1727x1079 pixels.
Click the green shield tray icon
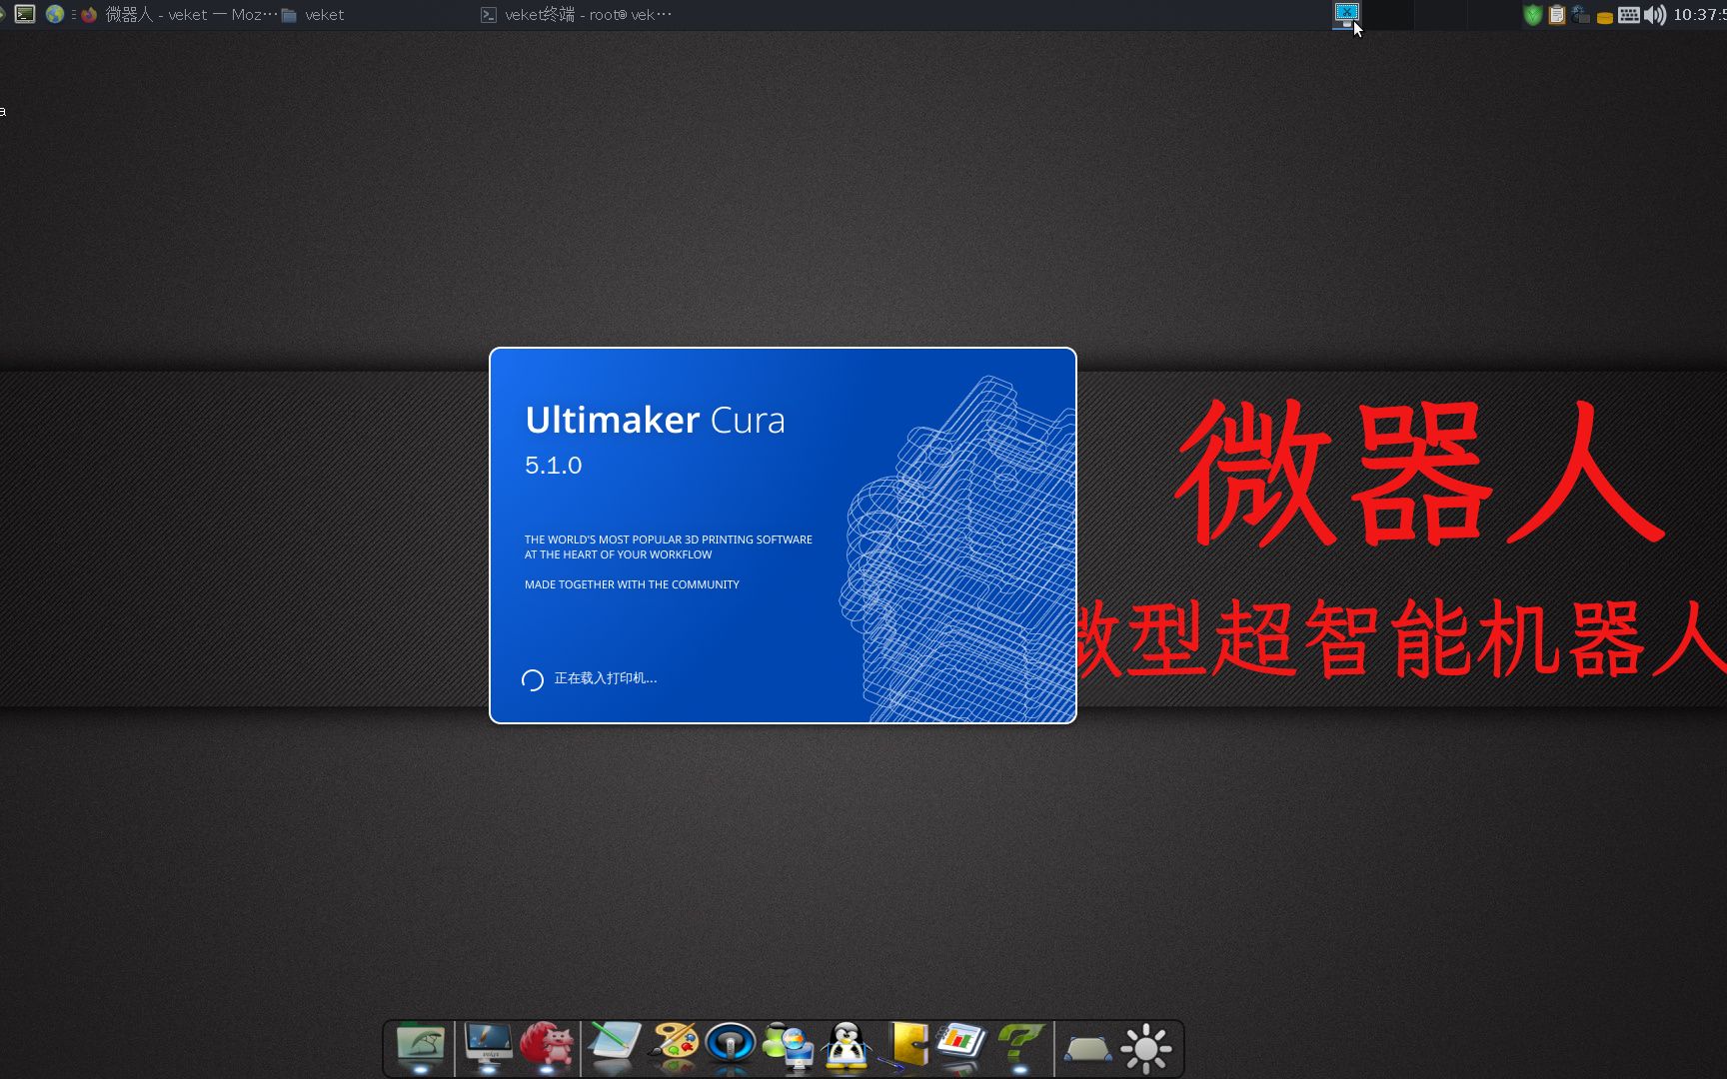tap(1532, 14)
